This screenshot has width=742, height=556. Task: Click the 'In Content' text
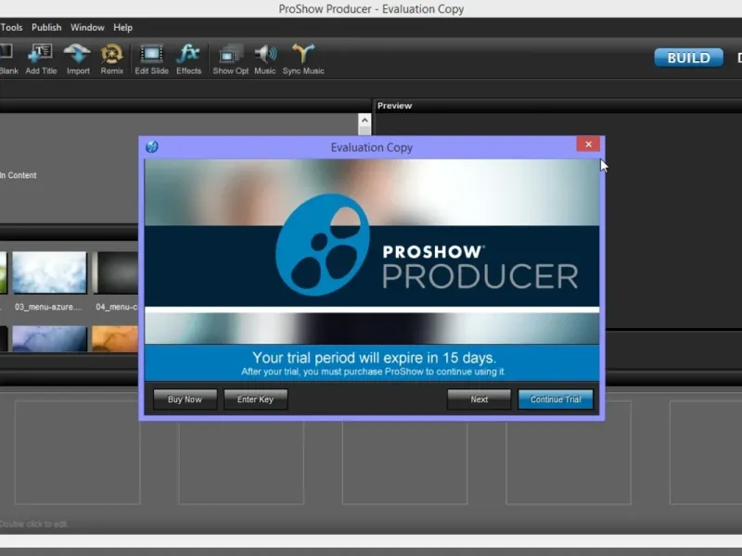tap(18, 175)
